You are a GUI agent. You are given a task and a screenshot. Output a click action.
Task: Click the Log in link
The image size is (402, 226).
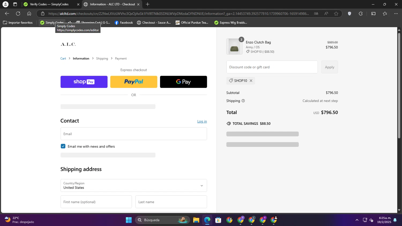coord(202,121)
